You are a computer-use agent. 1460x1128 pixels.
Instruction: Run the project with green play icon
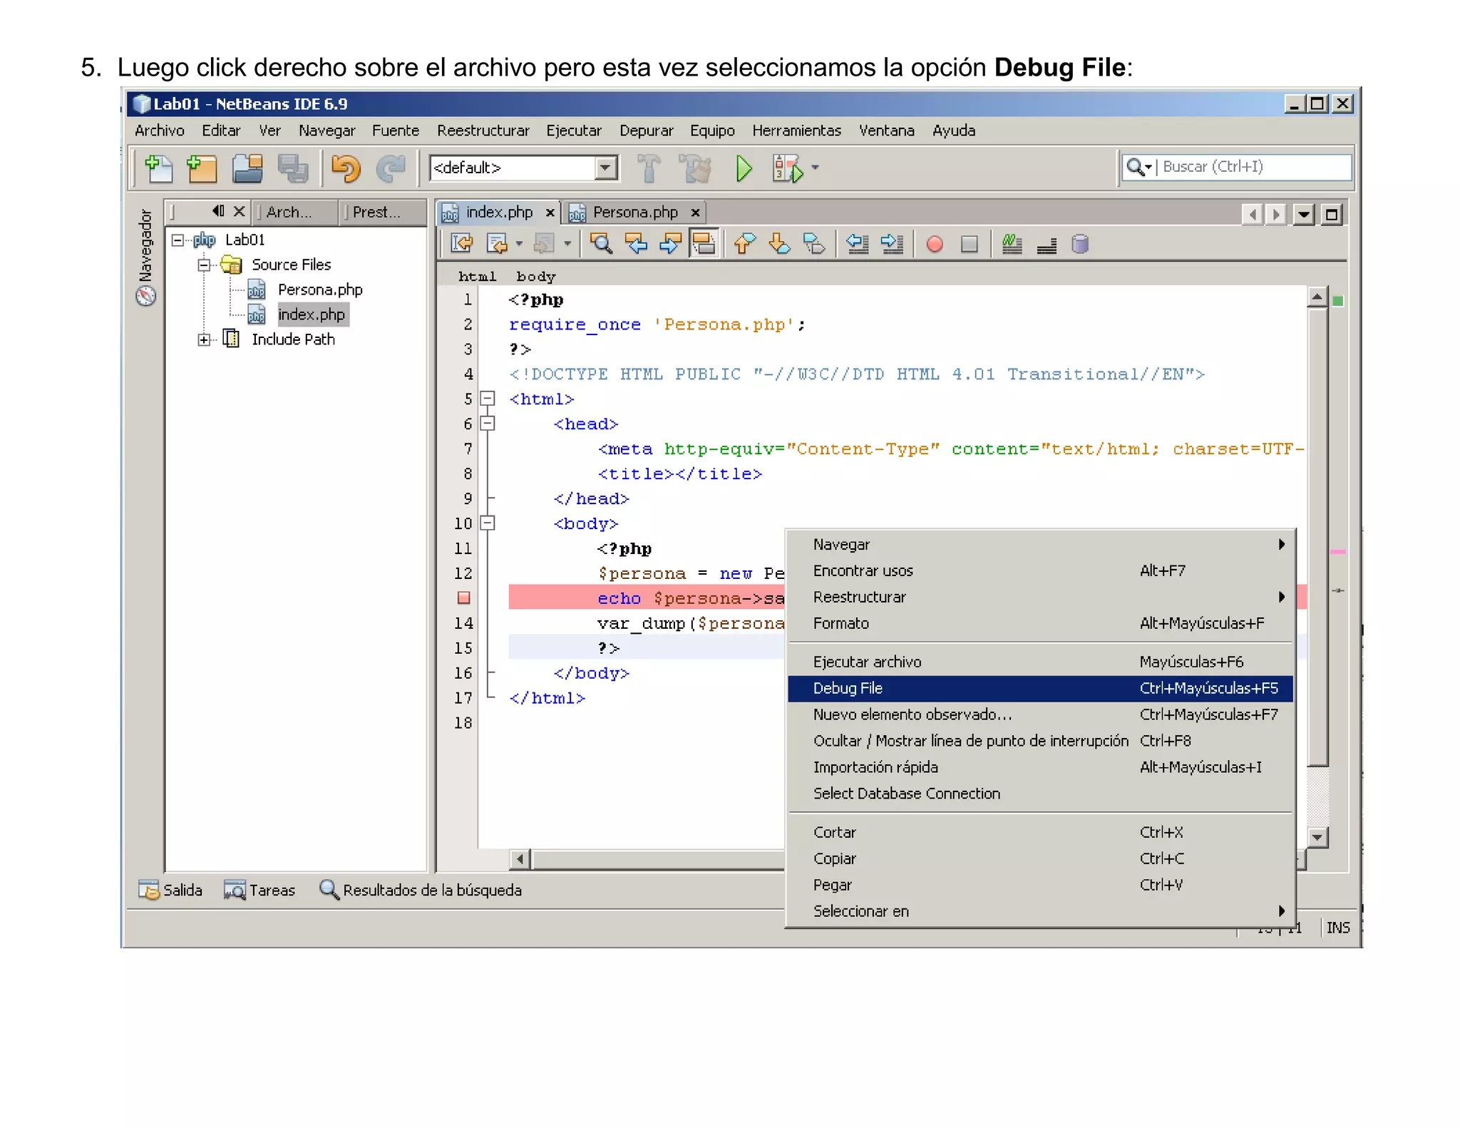coord(744,169)
